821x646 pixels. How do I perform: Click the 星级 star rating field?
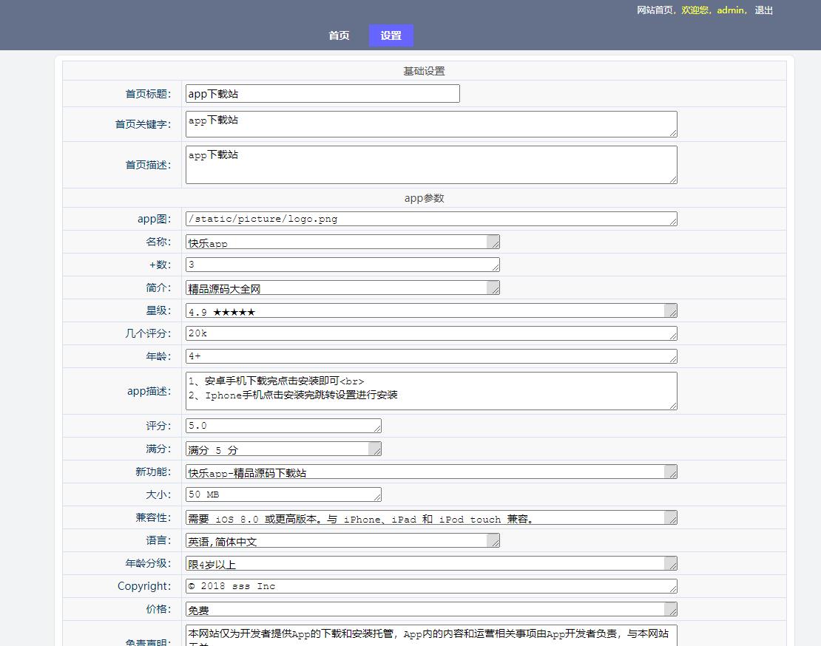click(x=426, y=310)
